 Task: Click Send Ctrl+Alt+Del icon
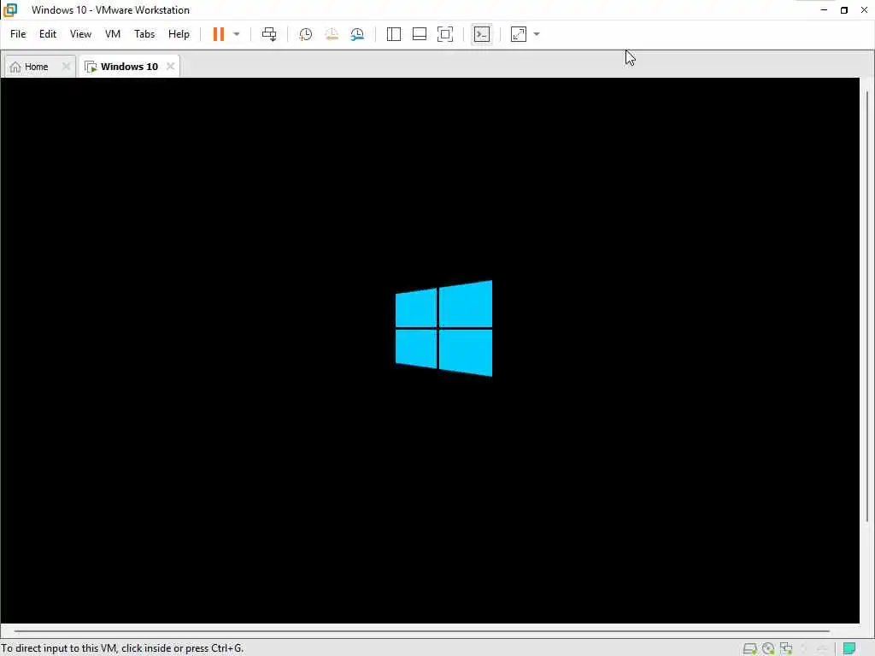click(269, 34)
